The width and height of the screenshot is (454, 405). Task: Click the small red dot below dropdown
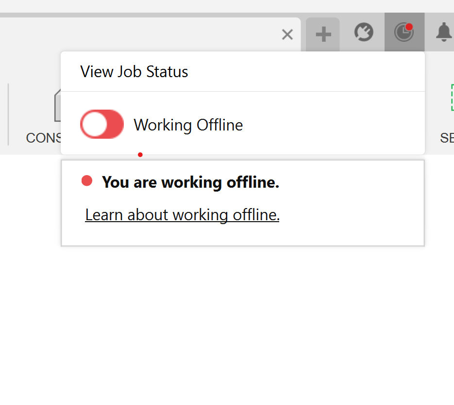coord(140,155)
